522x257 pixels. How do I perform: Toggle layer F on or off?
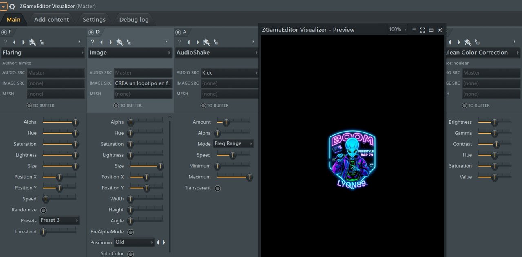point(4,32)
